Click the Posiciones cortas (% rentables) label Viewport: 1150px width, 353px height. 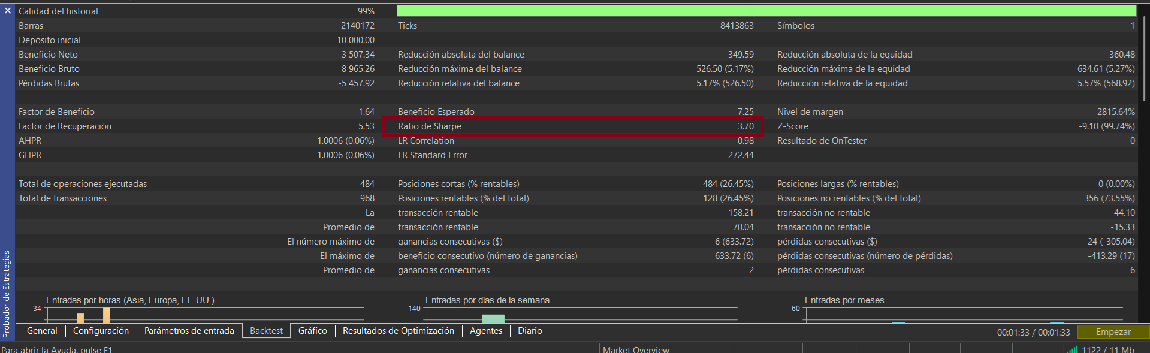(458, 184)
